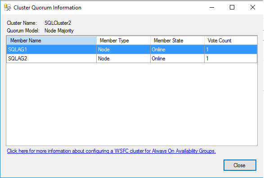Click the Node Majority quorum model value
The width and height of the screenshot is (264, 178).
(59, 31)
